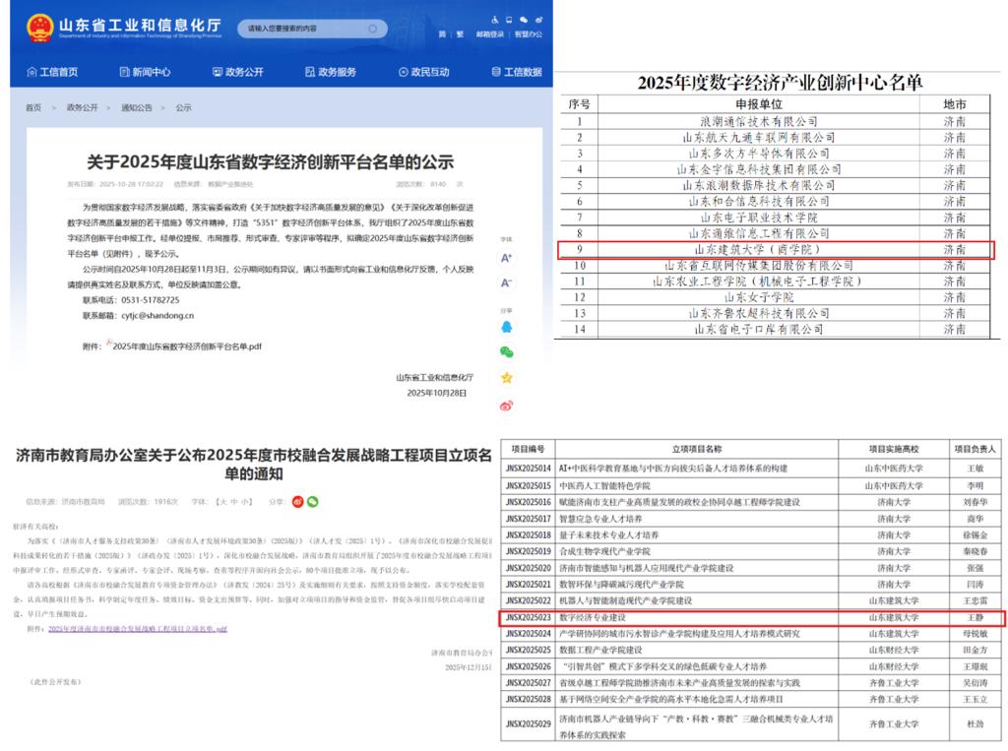Share Jinan notice via the red Weibo icon
The height and width of the screenshot is (751, 1008).
(297, 502)
